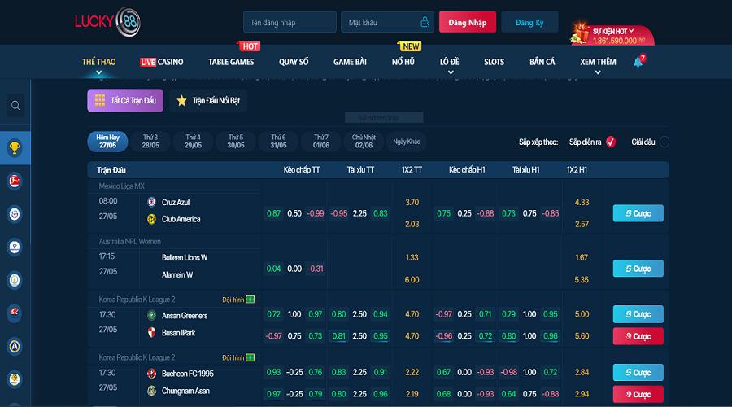Select the bottom ball icon in the sidebar

[15, 379]
